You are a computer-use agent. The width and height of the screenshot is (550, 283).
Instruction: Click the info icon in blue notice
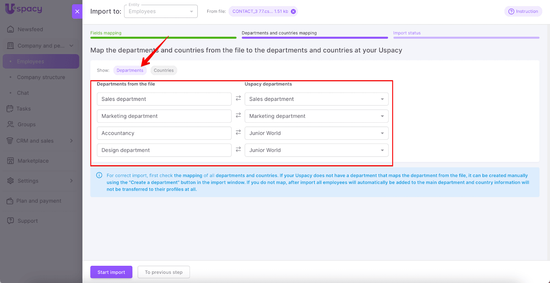pyautogui.click(x=99, y=175)
